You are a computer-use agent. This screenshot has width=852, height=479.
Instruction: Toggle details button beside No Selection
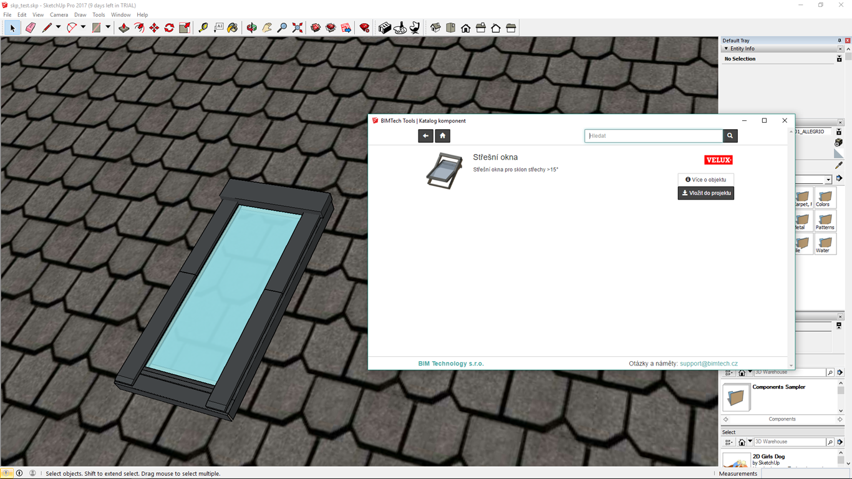tap(839, 59)
